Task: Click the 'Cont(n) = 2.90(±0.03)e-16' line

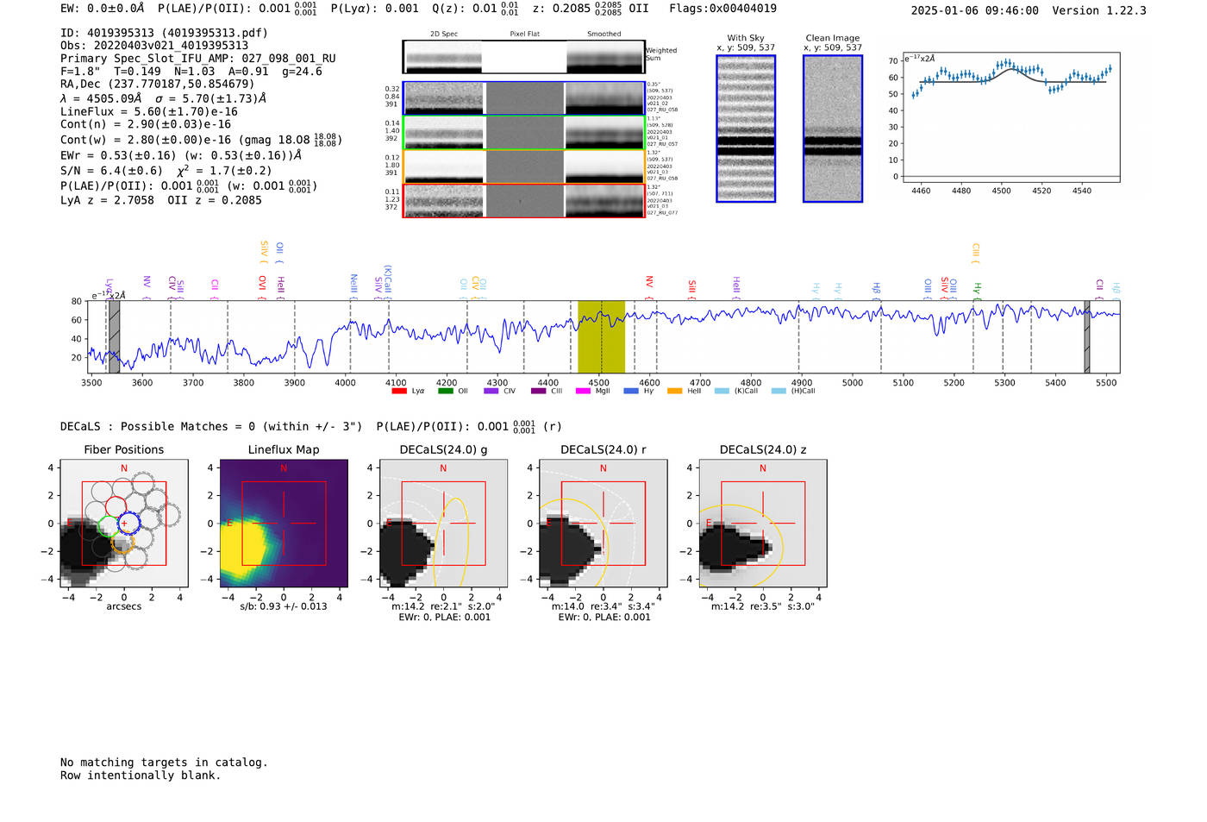Action: (146, 124)
